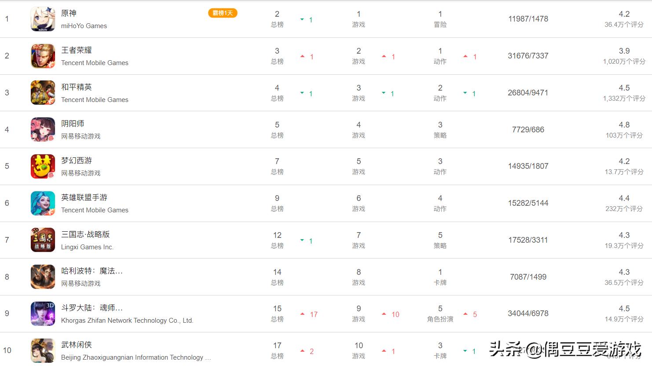652x368 pixels.
Task: Select the 武林闲侠 game icon
Action: click(43, 350)
